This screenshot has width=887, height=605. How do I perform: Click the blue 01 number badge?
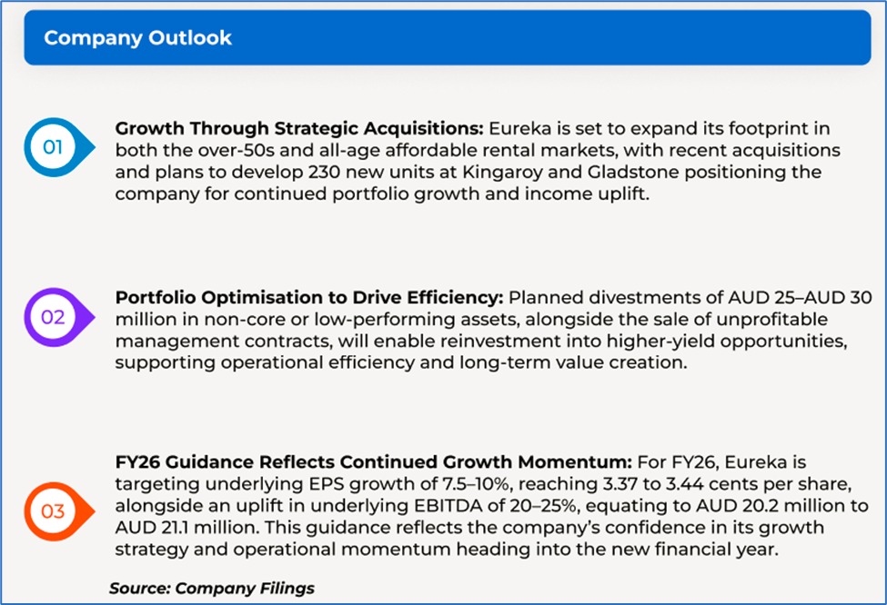coord(53,146)
